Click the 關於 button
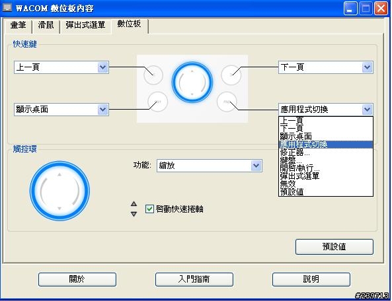The width and height of the screenshot is (392, 301). pyautogui.click(x=77, y=279)
